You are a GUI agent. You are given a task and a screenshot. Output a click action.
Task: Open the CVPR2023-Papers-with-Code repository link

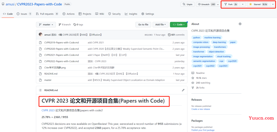(x=39, y=4)
